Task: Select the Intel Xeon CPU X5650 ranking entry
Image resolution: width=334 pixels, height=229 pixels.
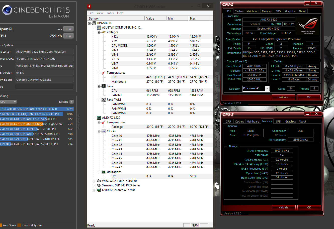Action: tap(37, 109)
